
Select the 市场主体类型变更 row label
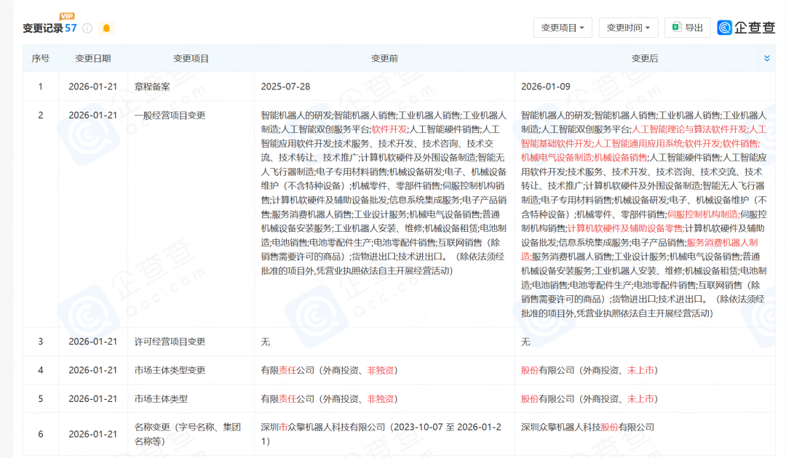(170, 370)
